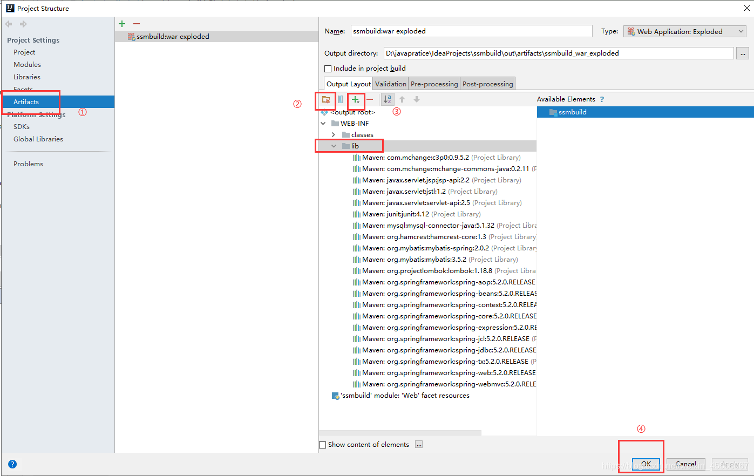Select Maven spring-aop:5.2.0.RELEASE library

pyautogui.click(x=444, y=282)
